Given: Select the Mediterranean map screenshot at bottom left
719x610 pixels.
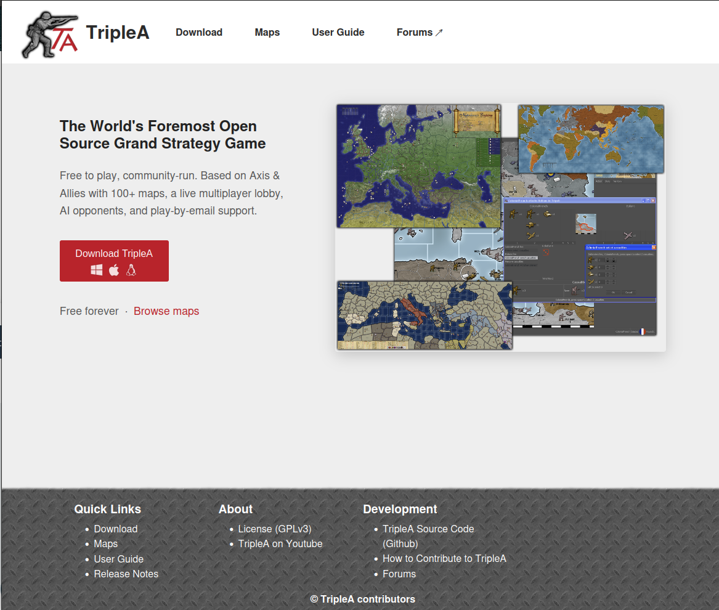Looking at the screenshot, I should 424,315.
